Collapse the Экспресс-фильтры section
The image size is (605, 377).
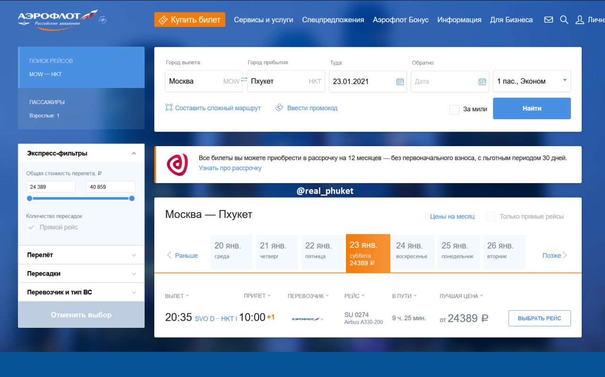[134, 153]
